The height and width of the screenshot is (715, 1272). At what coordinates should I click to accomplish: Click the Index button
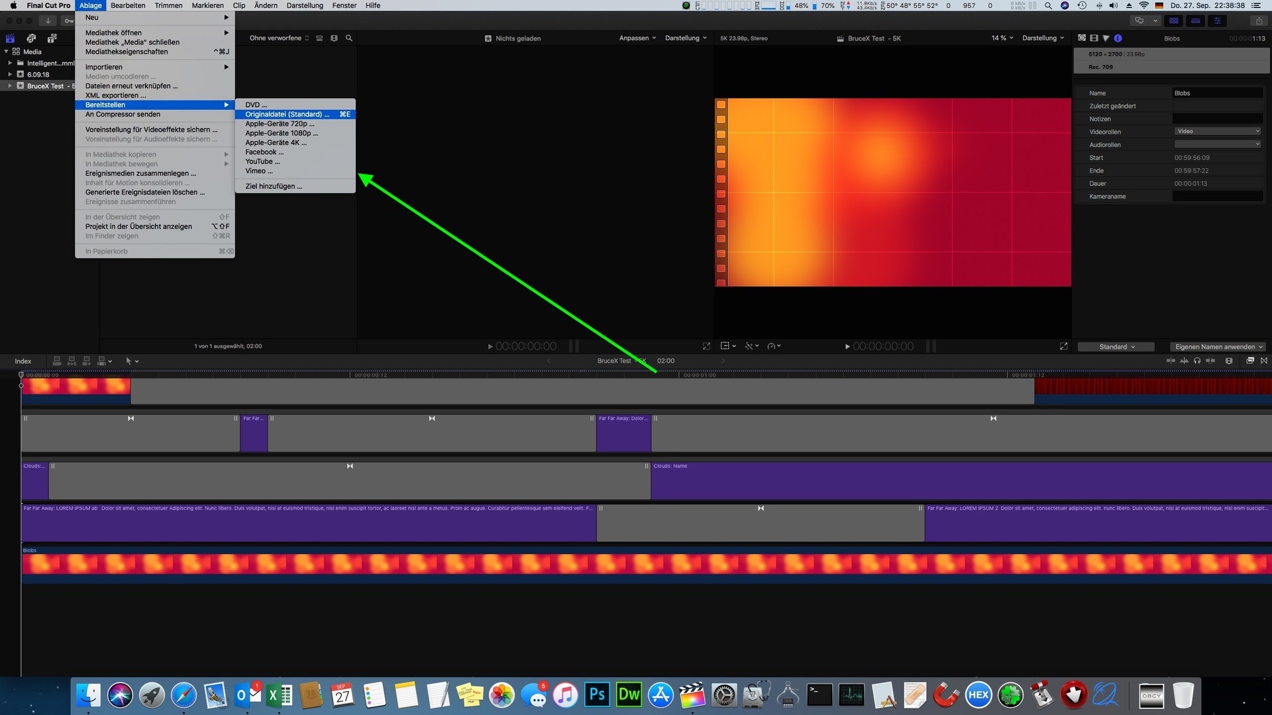click(x=23, y=361)
